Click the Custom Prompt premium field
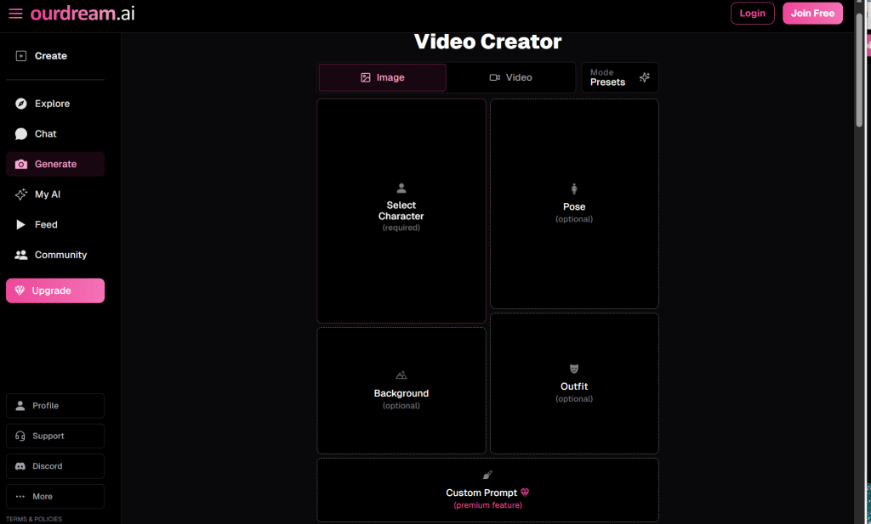871x524 pixels. 487,491
